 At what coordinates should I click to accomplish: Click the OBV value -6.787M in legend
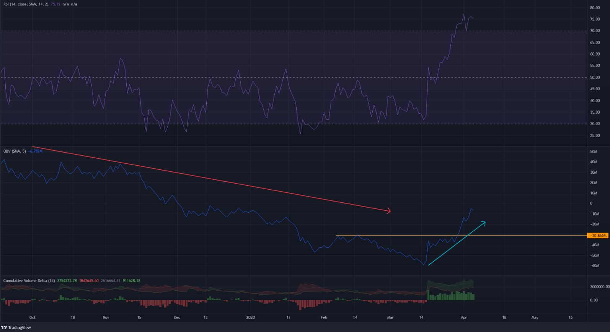tap(35, 151)
